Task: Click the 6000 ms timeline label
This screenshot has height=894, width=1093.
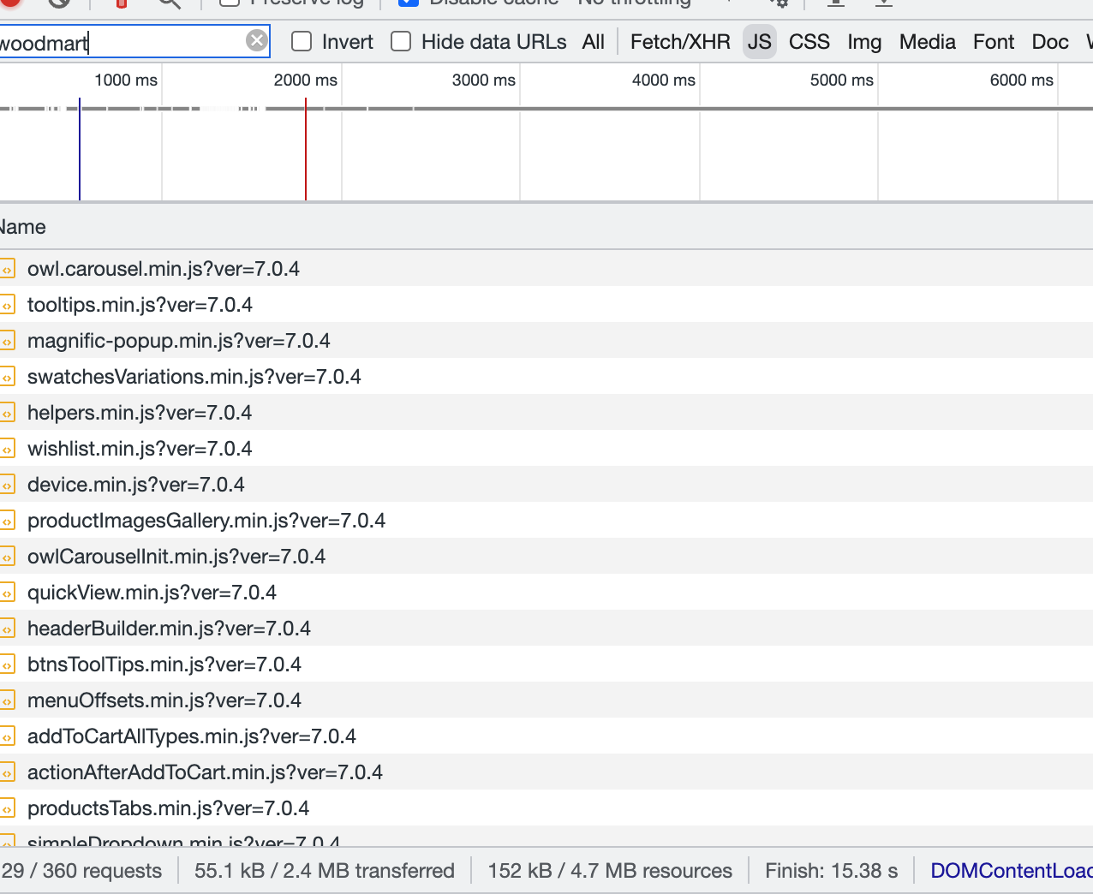Action: point(1022,80)
